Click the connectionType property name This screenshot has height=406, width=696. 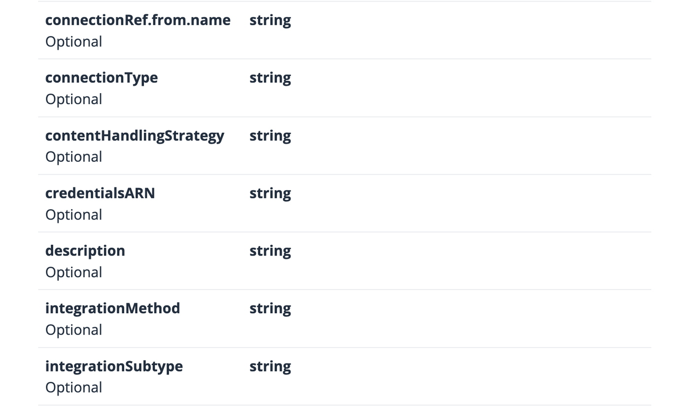coord(102,78)
